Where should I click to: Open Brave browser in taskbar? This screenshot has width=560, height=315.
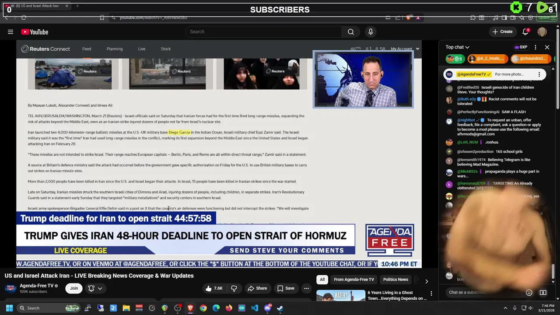[x=190, y=308]
